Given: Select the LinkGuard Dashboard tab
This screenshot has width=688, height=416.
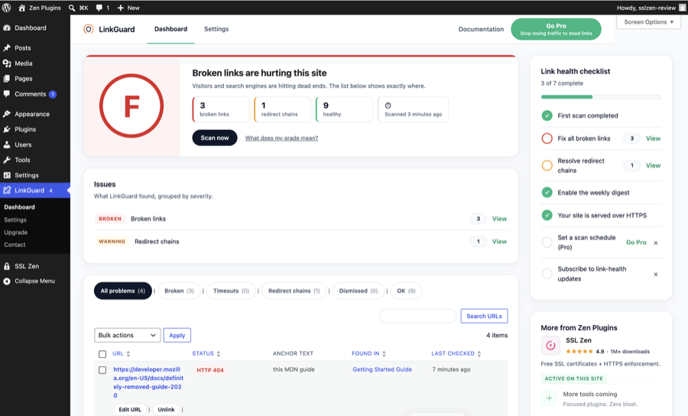Looking at the screenshot, I should click(x=170, y=29).
